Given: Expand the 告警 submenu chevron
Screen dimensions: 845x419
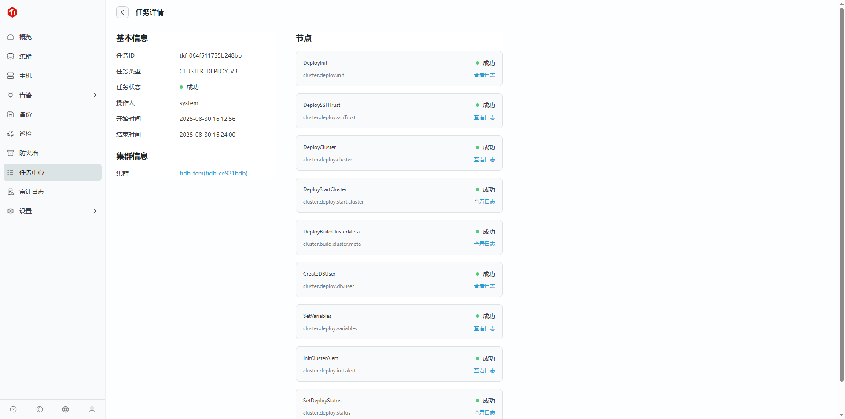Looking at the screenshot, I should pos(95,95).
